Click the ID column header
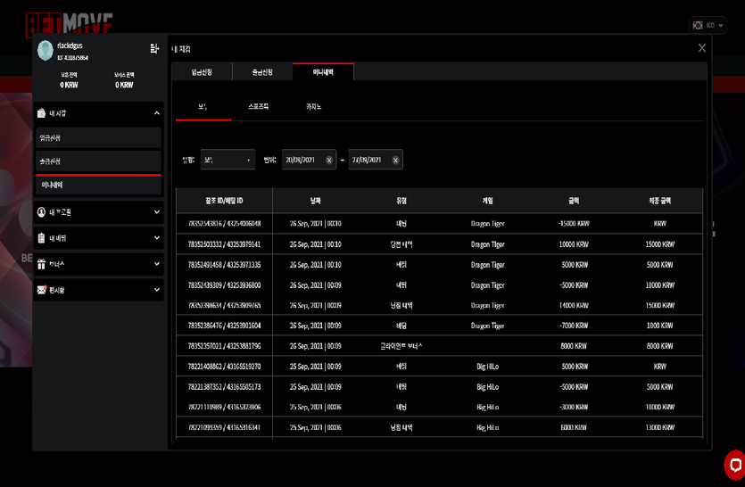The image size is (745, 487). 224,201
